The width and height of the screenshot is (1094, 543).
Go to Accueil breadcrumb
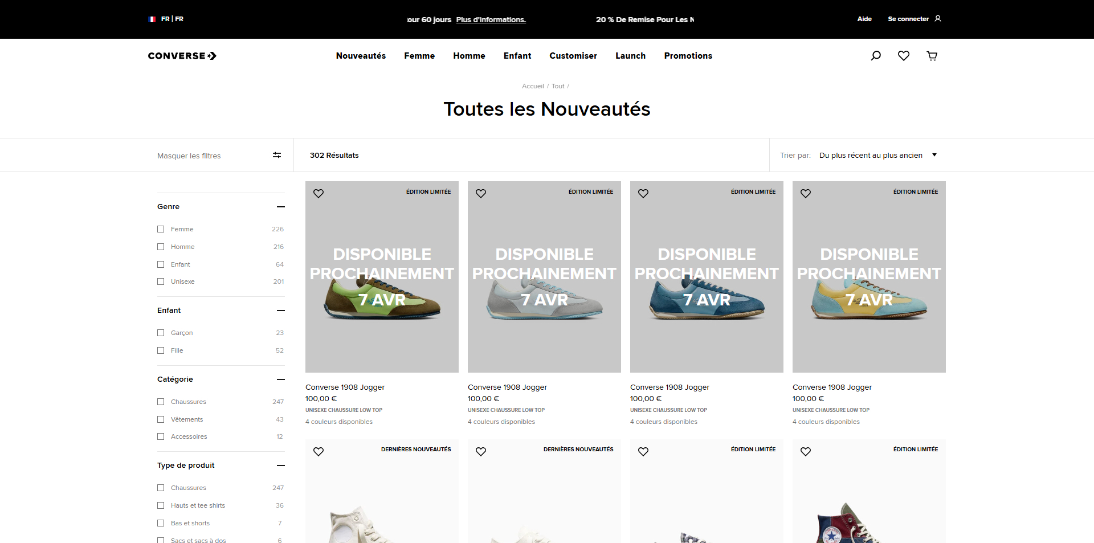pos(533,86)
